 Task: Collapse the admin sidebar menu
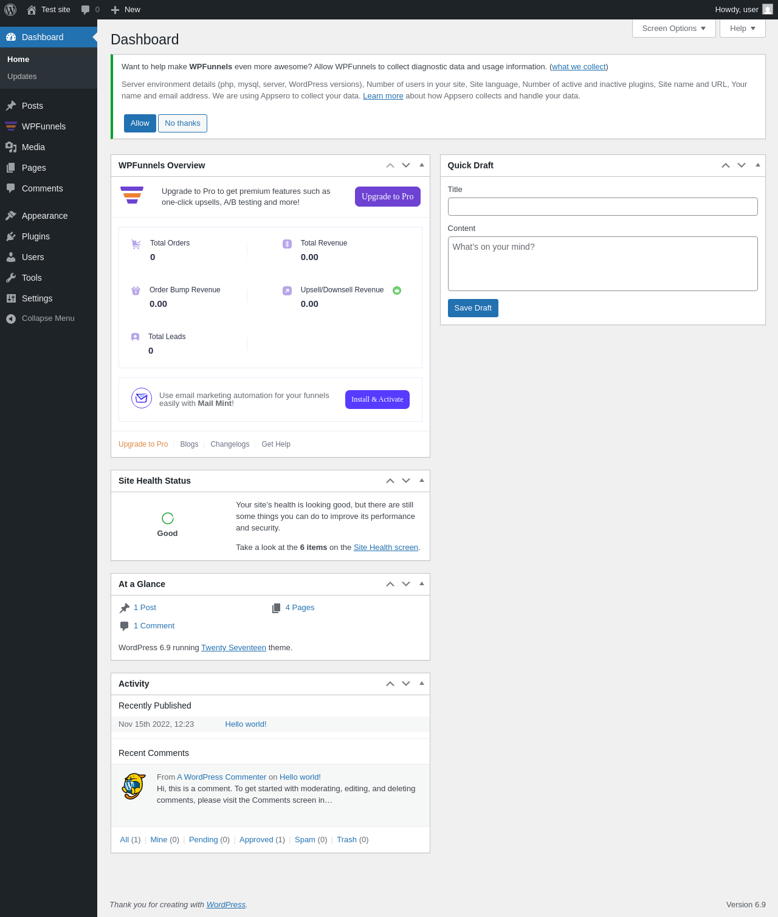click(x=40, y=318)
